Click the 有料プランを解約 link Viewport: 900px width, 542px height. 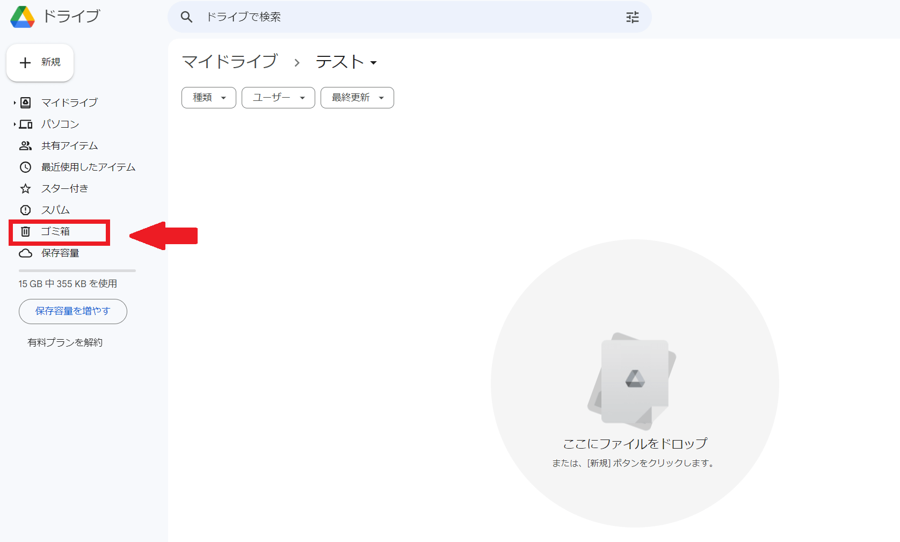[x=65, y=342]
